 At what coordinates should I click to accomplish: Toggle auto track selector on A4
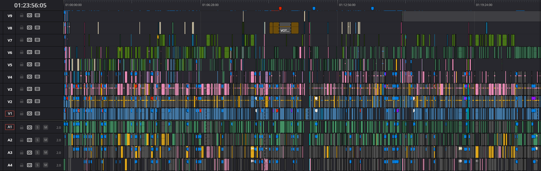tap(29, 166)
